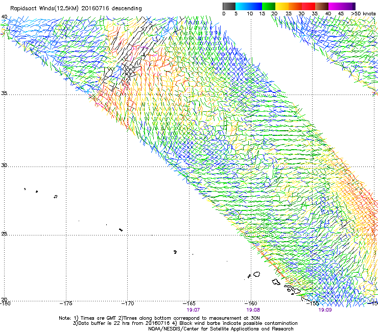Select the '0' label under the color bar
Viewport: 378px width, 332px height.
[x=224, y=14]
